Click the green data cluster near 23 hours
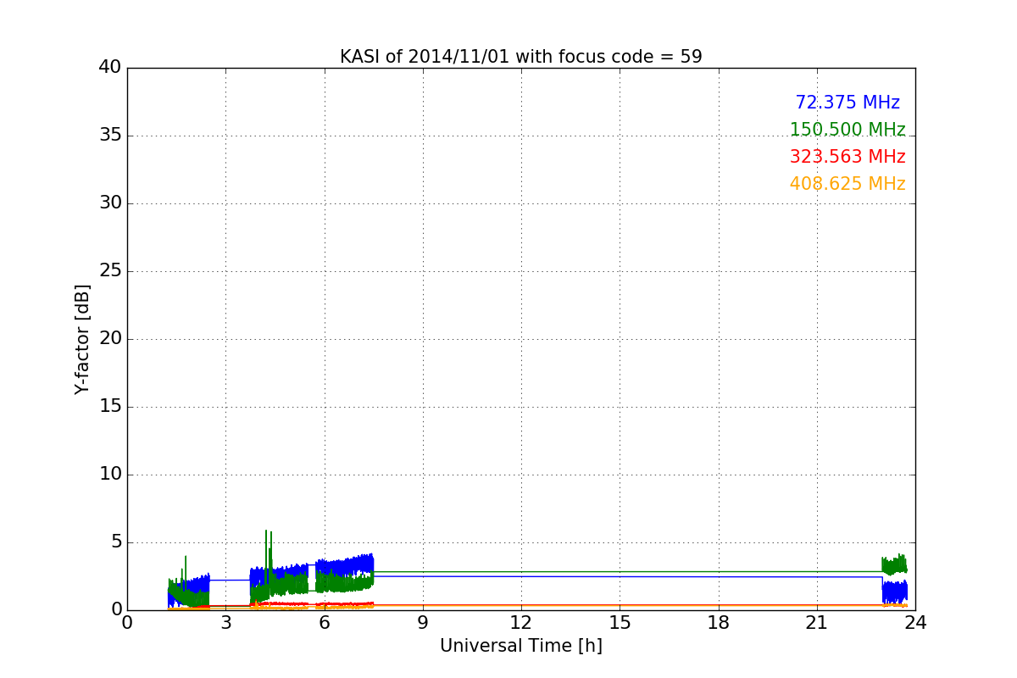This screenshot has width=1017, height=678. (x=894, y=565)
